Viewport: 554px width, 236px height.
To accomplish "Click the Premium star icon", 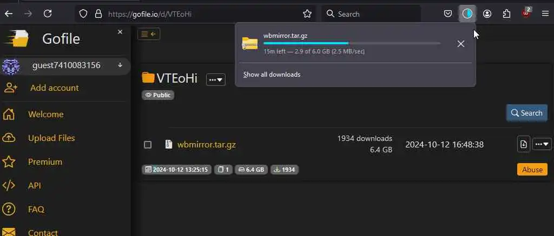I will [9, 162].
